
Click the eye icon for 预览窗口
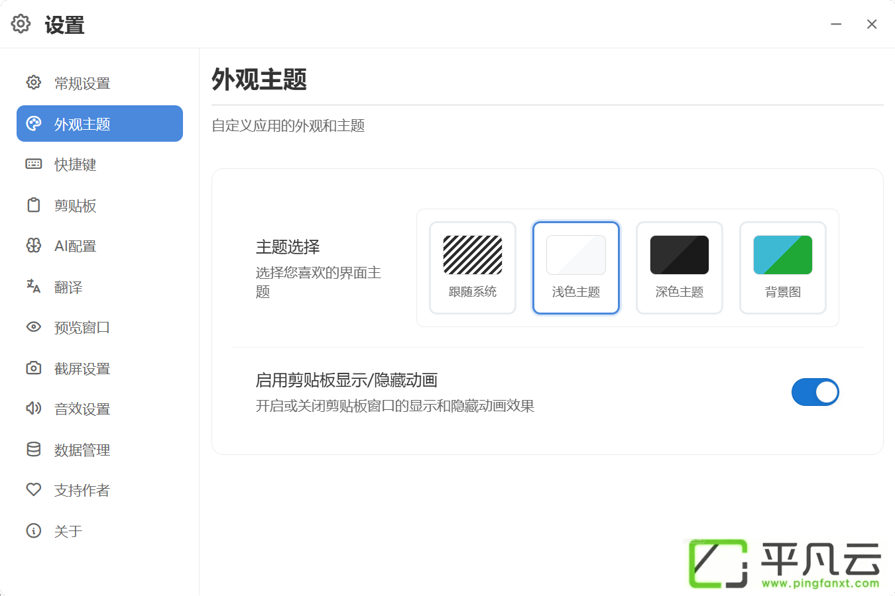34,326
